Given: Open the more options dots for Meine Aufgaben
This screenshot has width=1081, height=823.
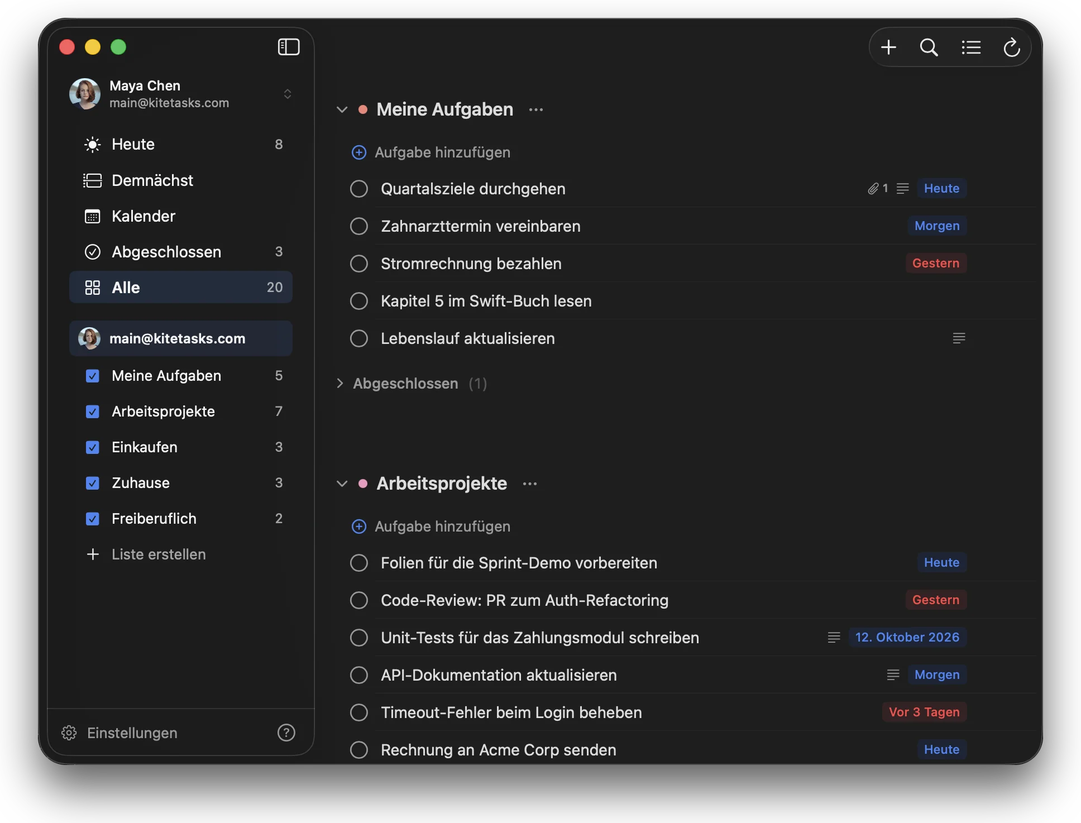Looking at the screenshot, I should pos(536,109).
